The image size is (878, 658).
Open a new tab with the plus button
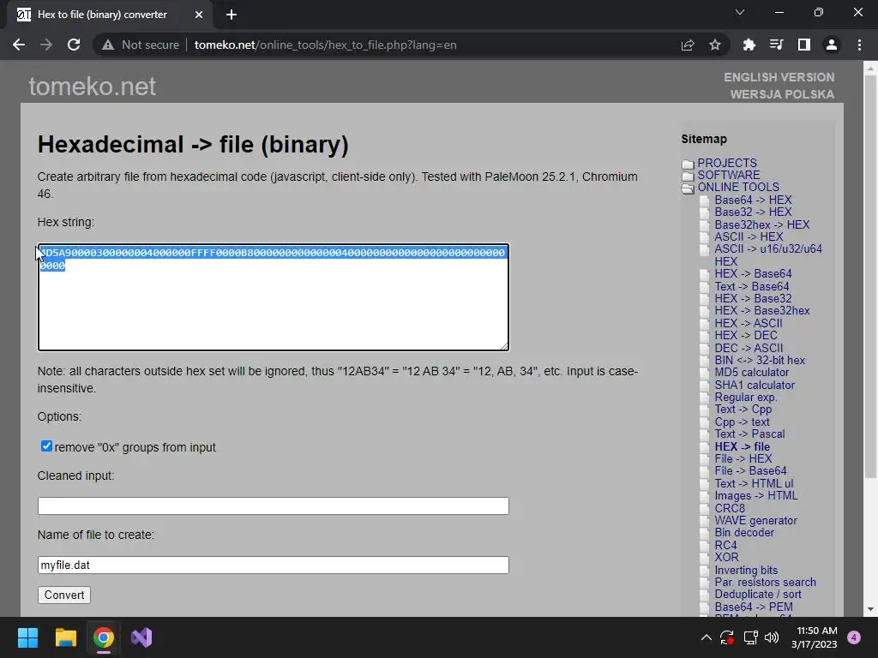tap(232, 15)
